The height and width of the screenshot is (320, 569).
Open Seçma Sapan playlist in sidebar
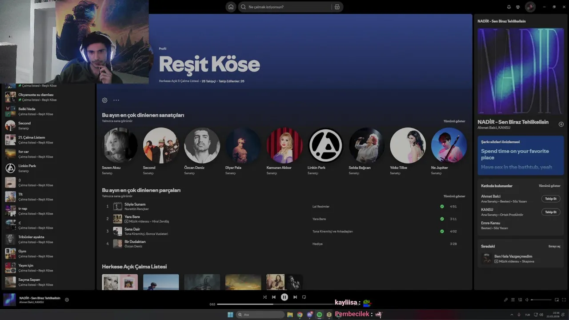(x=48, y=282)
